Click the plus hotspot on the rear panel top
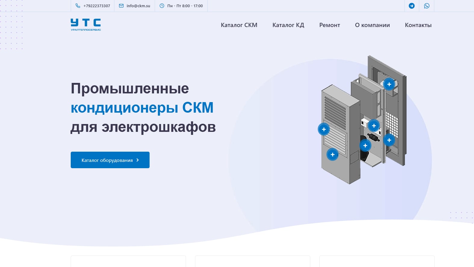Screen dimensions: 474x267 (x=389, y=84)
